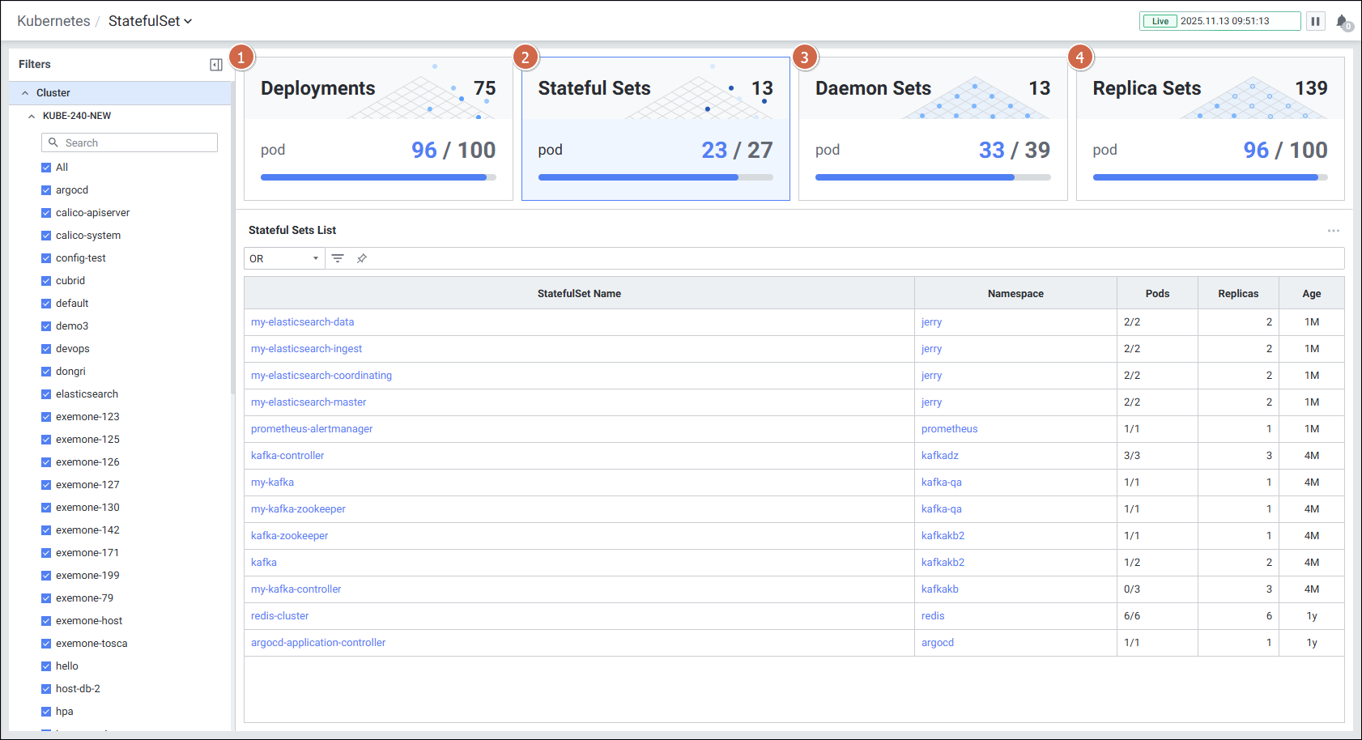
Task: Open the kafka-controller StatefulSet link
Action: [x=287, y=456]
